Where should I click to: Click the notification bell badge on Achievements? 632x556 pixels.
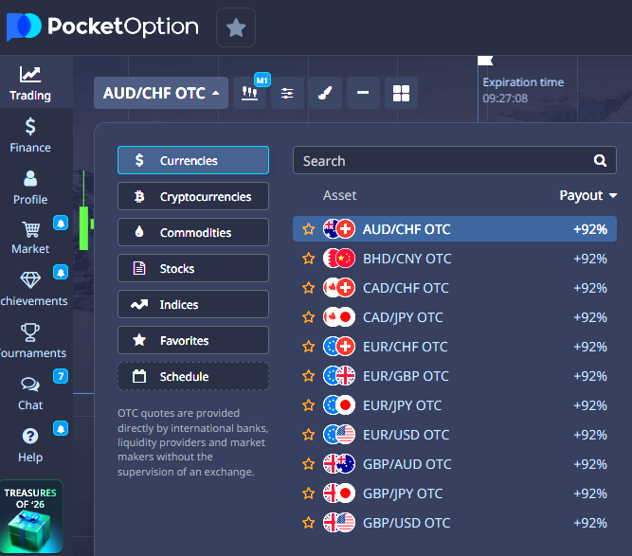coord(61,273)
